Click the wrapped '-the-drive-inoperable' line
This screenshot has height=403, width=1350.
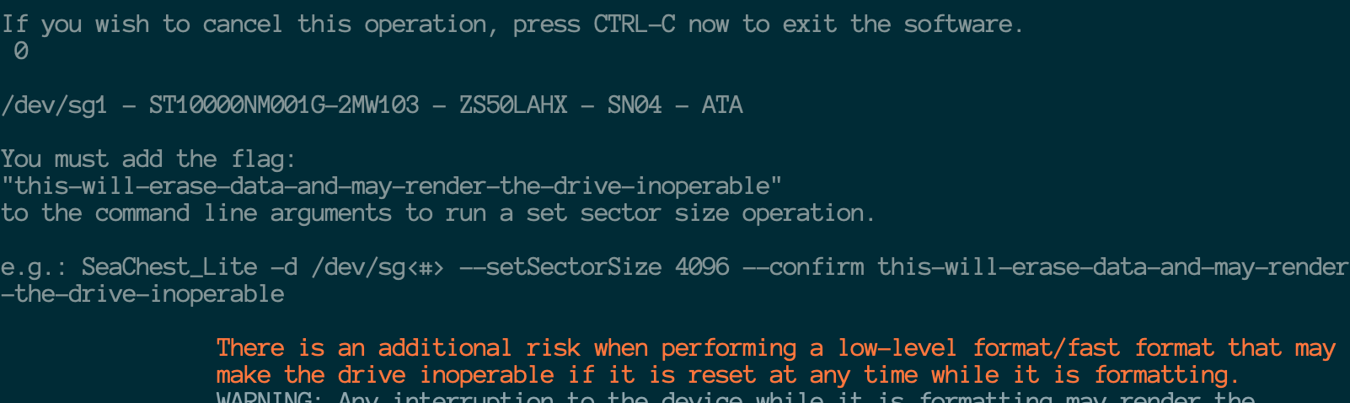point(142,294)
